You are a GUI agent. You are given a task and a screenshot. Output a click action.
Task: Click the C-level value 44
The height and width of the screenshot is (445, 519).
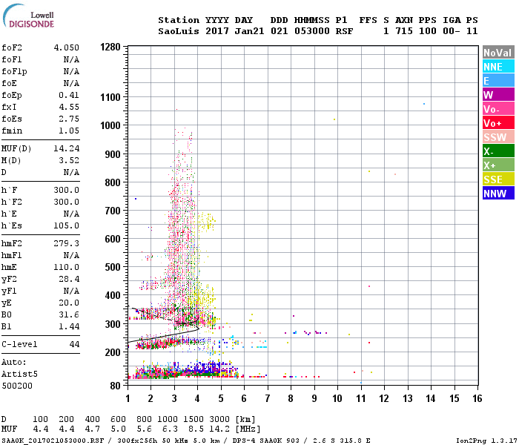[74, 344]
